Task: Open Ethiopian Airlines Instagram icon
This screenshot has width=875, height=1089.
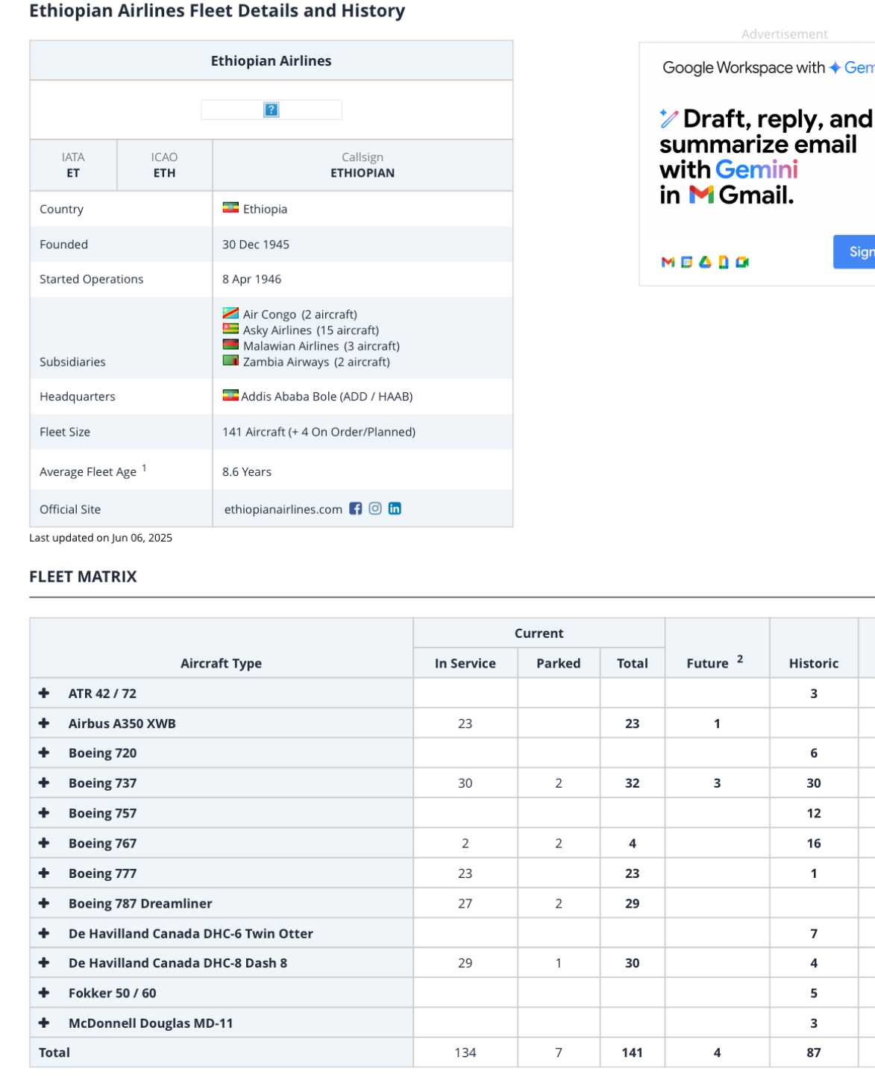Action: [375, 509]
